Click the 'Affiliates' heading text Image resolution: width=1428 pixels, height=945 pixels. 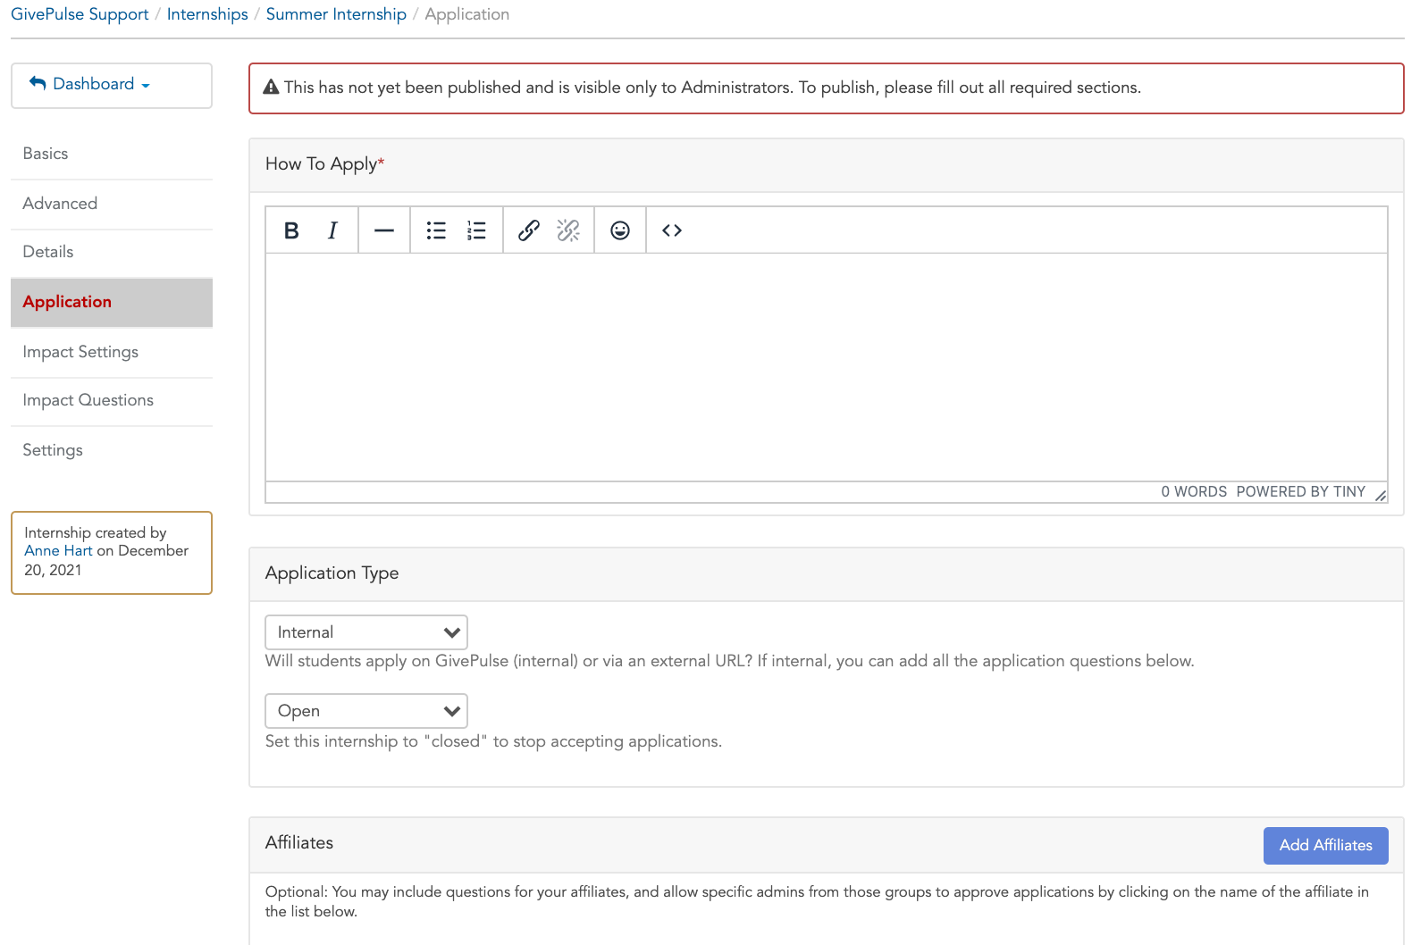pyautogui.click(x=299, y=843)
